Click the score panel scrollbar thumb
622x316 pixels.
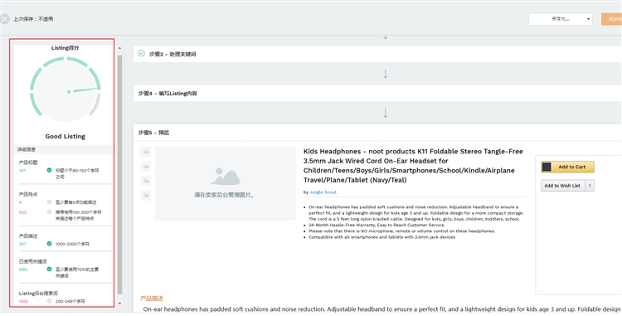tap(119, 175)
